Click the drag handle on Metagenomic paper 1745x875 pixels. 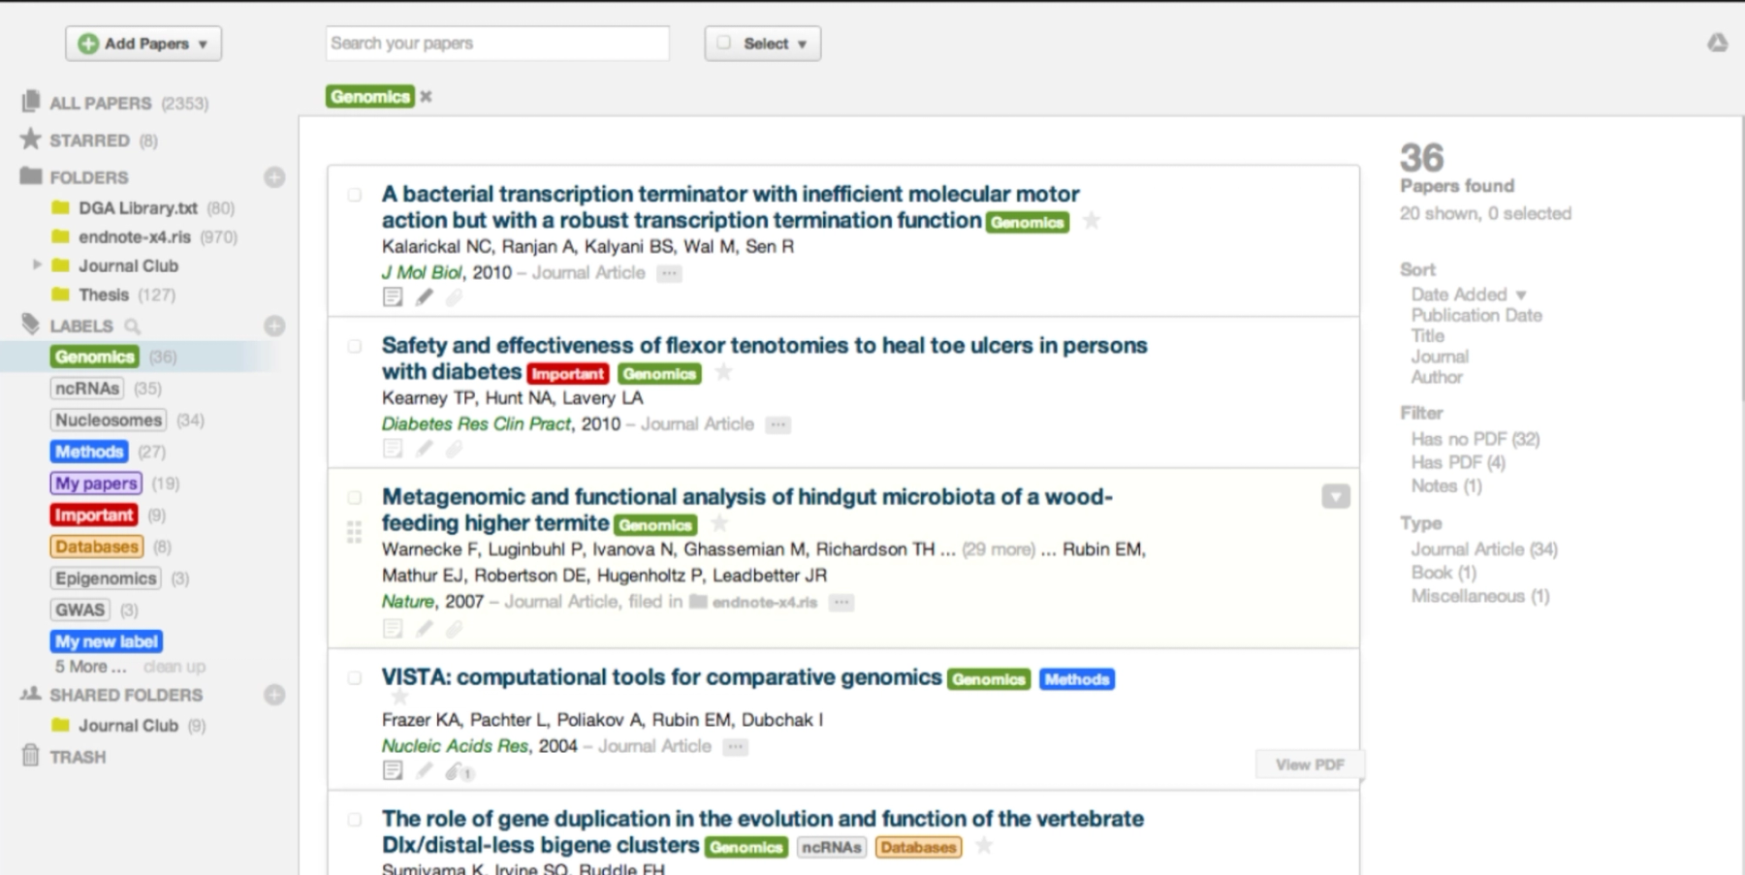pos(354,531)
